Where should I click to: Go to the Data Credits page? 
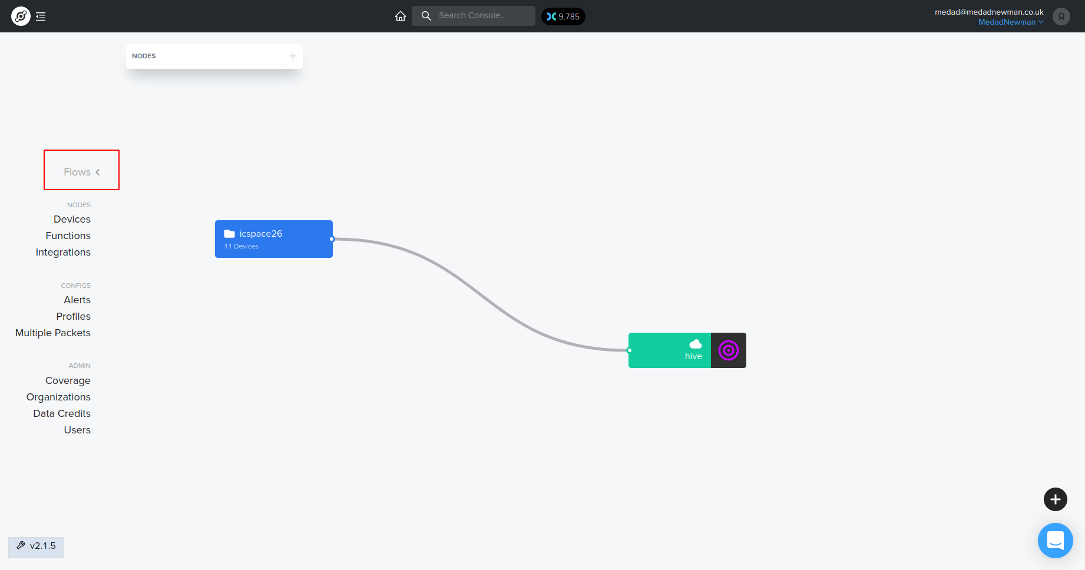pos(62,413)
